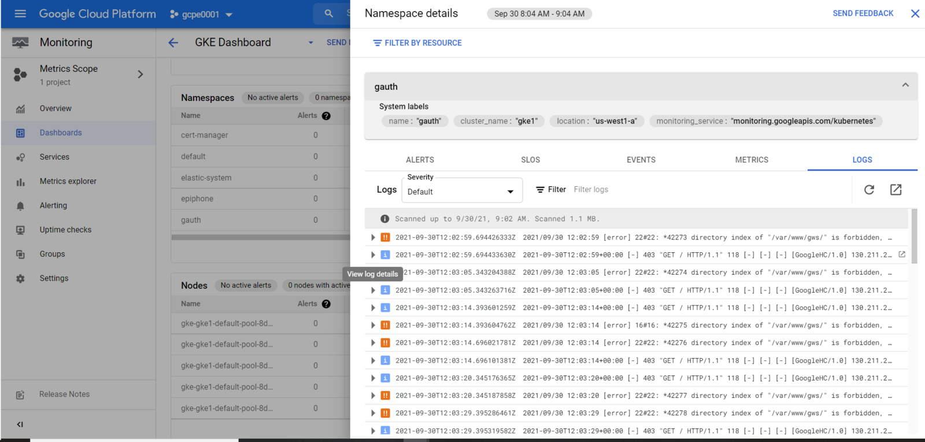Click the Alerting bell icon
Image resolution: width=925 pixels, height=442 pixels.
click(20, 206)
